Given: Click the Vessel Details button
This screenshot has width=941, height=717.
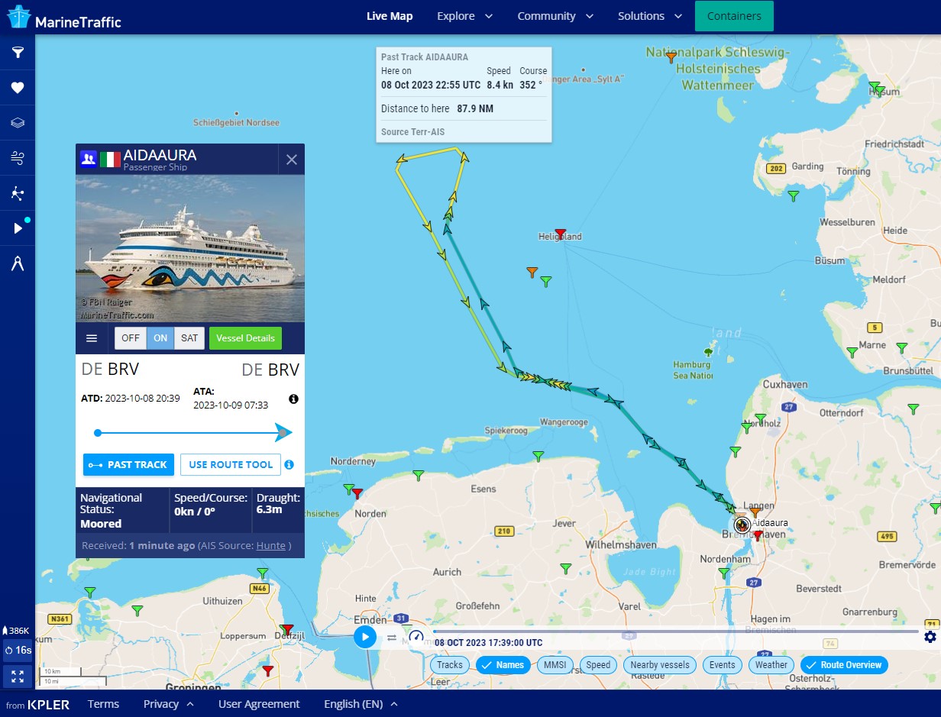Looking at the screenshot, I should click(245, 338).
